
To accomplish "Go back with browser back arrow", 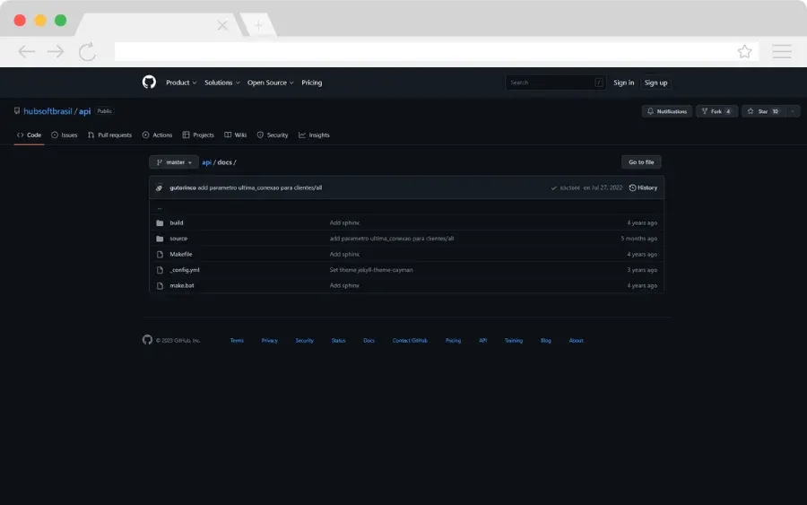I will point(26,51).
